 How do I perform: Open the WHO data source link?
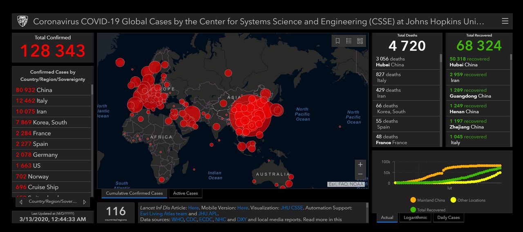tap(178, 219)
